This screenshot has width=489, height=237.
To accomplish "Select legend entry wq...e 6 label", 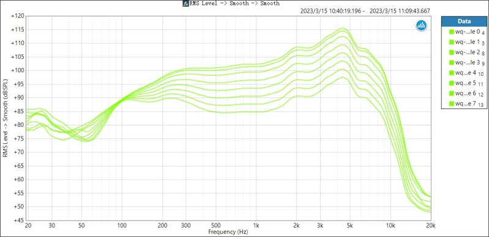I will [x=466, y=93].
